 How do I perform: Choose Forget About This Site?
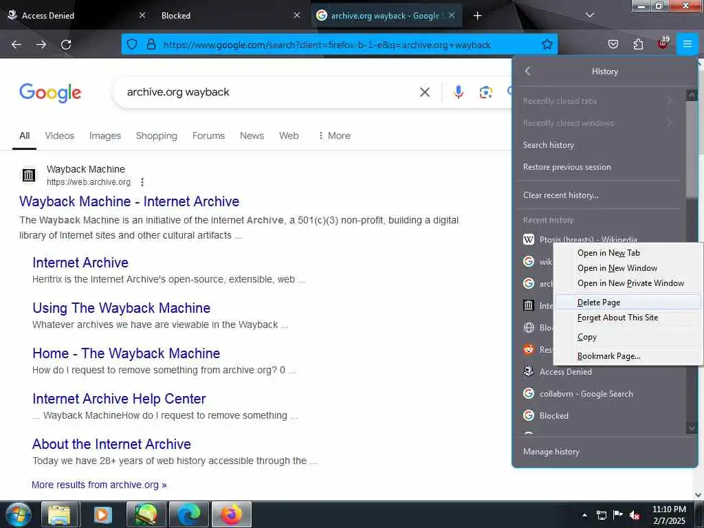628,318
